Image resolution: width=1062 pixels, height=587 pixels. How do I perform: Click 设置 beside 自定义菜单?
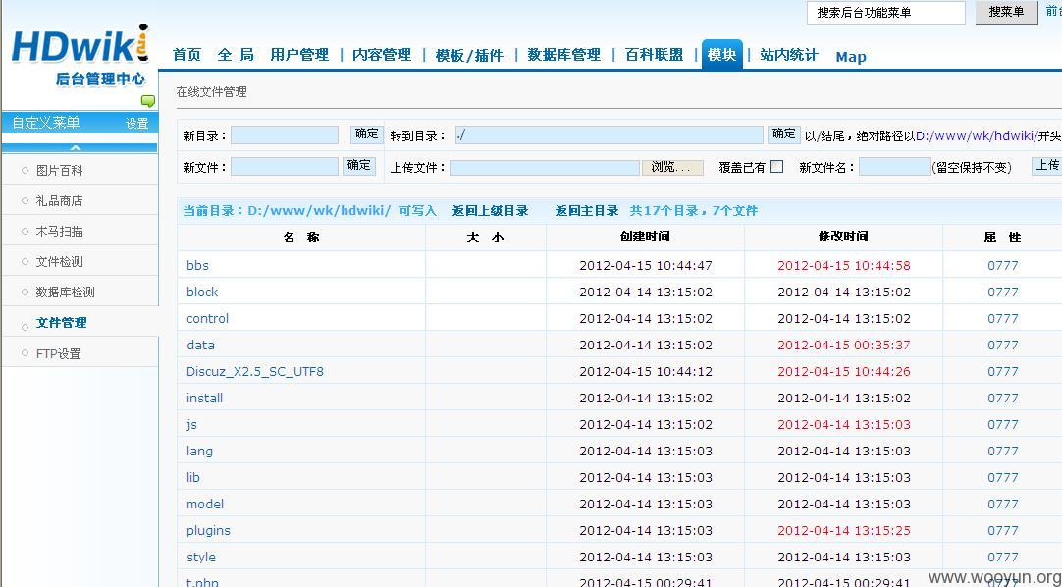tap(136, 124)
